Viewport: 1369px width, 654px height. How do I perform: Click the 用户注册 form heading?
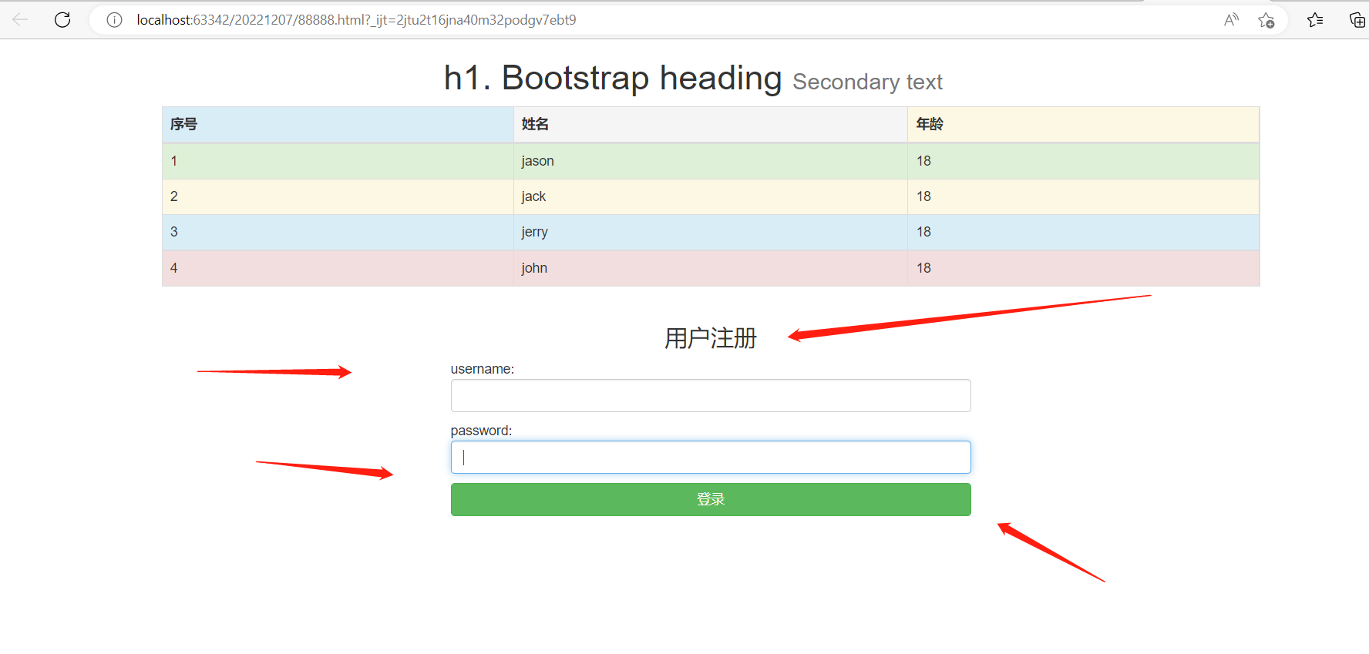[x=711, y=337]
